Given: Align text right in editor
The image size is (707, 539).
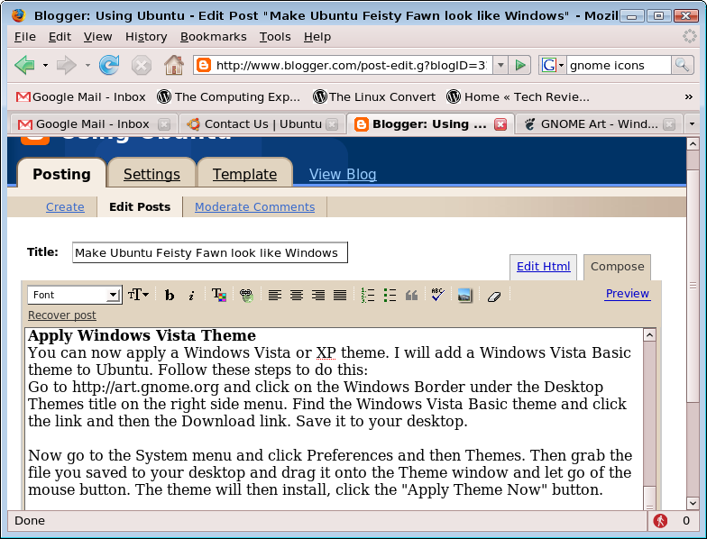Looking at the screenshot, I should (x=317, y=296).
